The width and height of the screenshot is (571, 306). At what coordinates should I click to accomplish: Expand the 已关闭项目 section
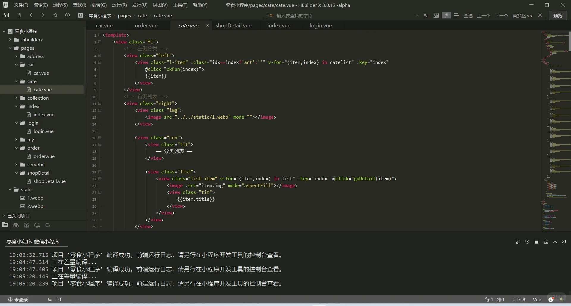[x=4, y=216]
